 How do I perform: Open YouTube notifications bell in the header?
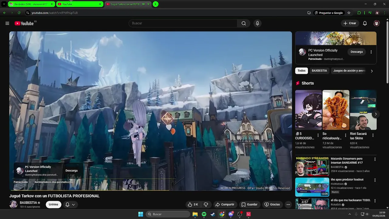365,23
